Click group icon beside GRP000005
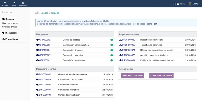Viewport: 202px width, 101px height. pos(37,45)
